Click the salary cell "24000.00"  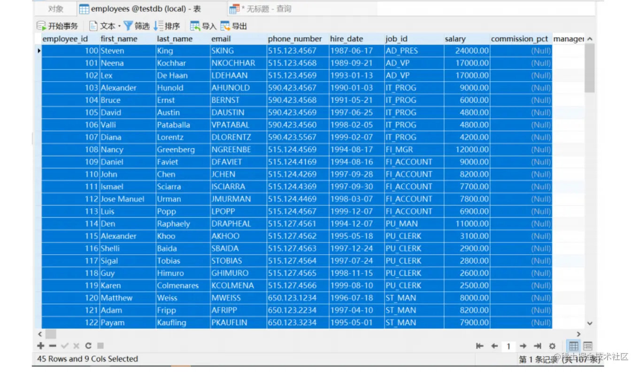coord(467,51)
